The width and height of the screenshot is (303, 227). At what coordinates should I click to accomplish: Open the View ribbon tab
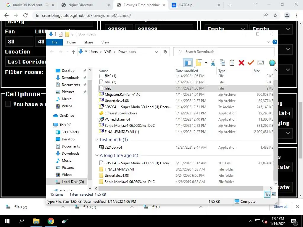[105, 42]
